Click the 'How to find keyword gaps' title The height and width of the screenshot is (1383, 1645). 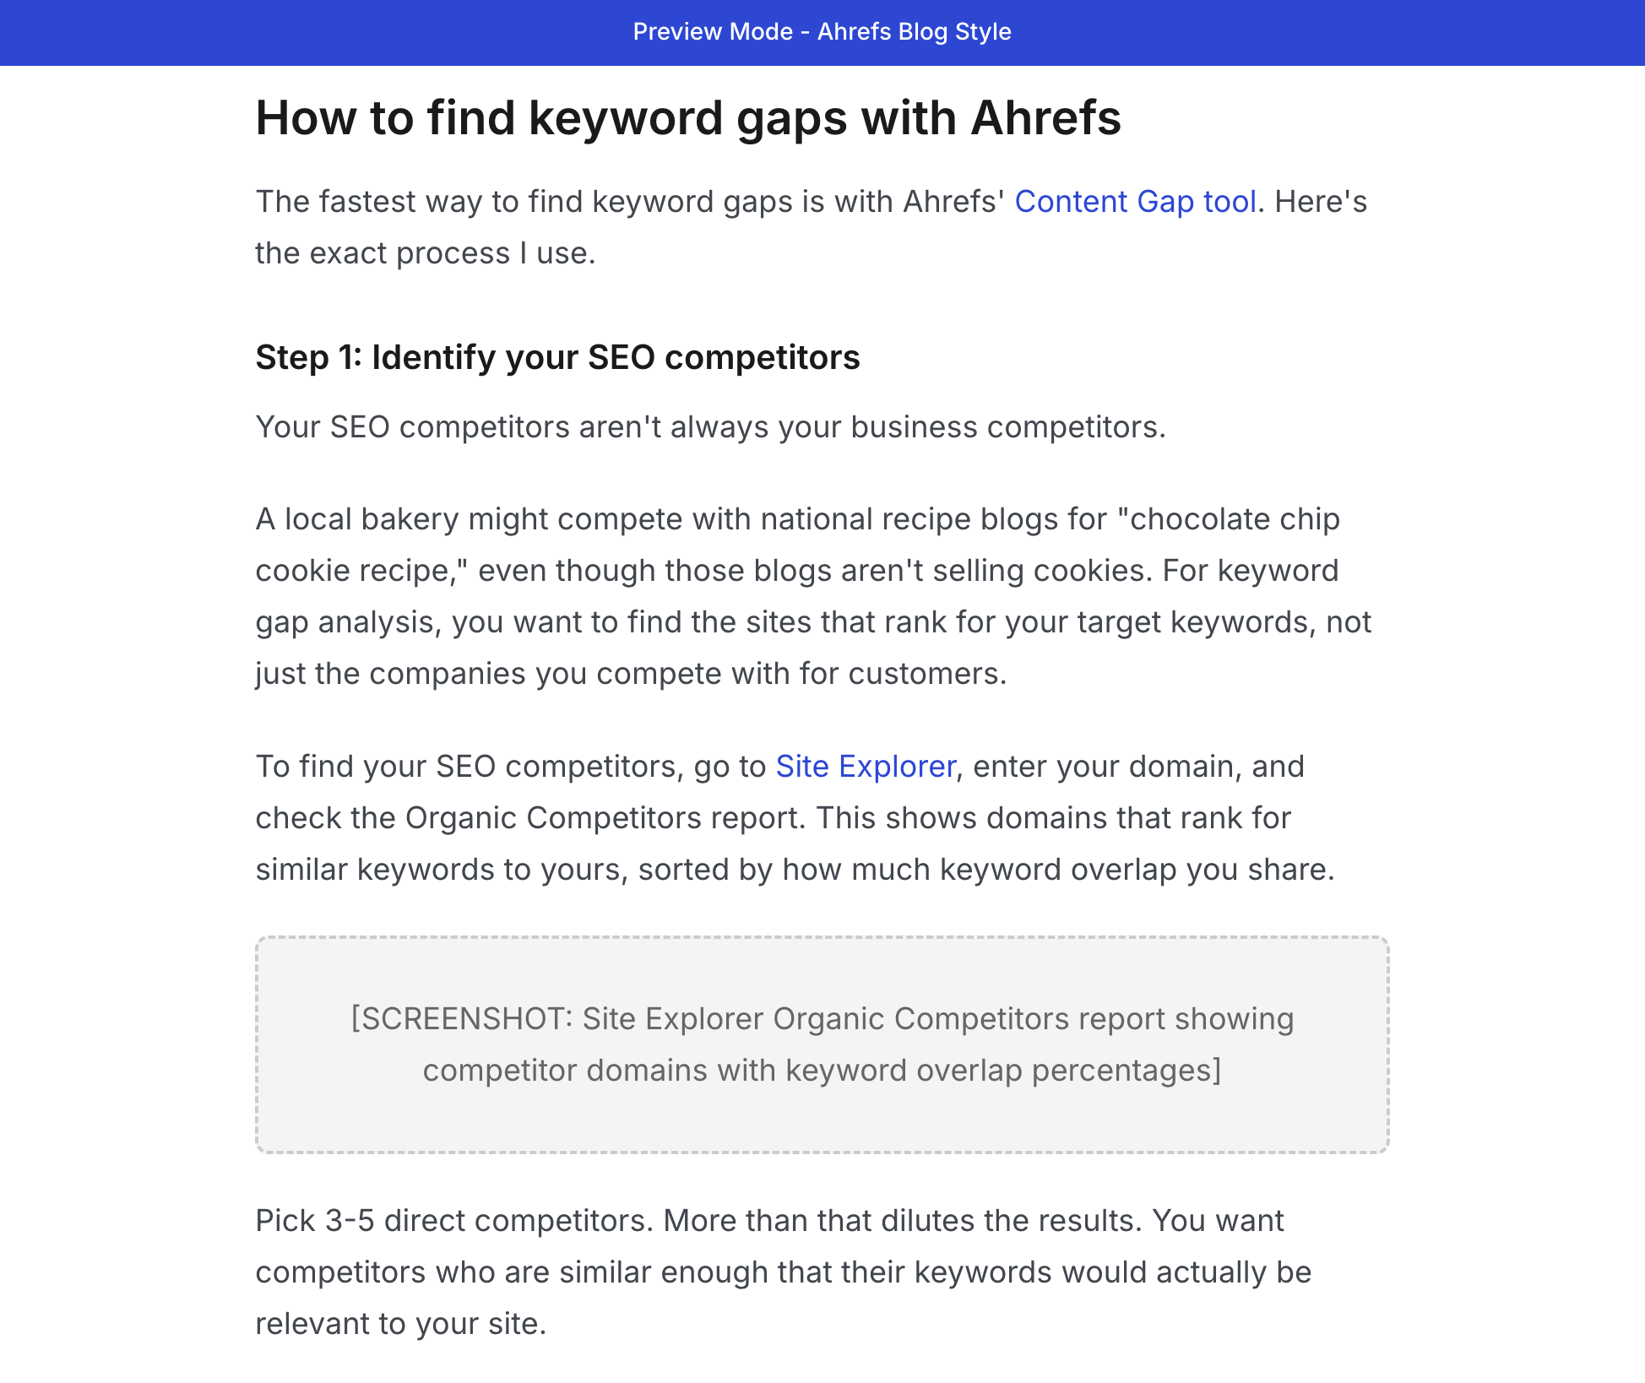(591, 117)
